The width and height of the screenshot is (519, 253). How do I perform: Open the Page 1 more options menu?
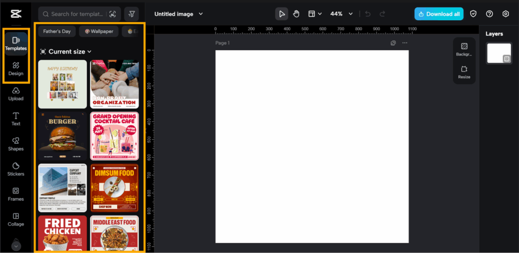(404, 43)
